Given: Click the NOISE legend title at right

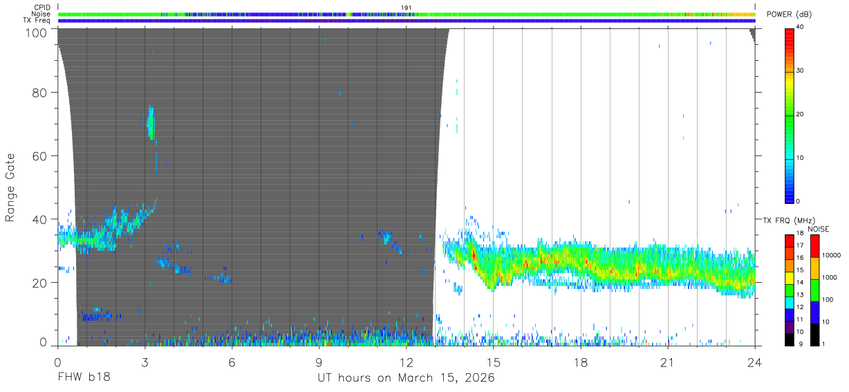Looking at the screenshot, I should click(819, 229).
